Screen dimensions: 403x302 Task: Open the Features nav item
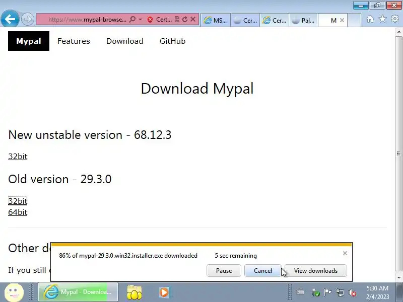74,41
